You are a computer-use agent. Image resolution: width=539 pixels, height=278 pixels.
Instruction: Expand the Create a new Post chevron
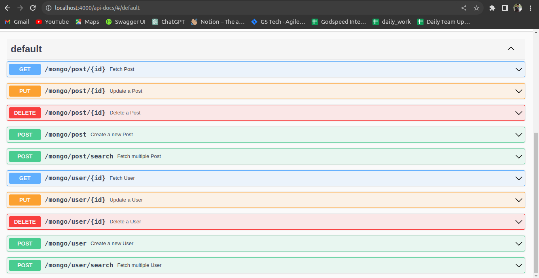coord(519,135)
